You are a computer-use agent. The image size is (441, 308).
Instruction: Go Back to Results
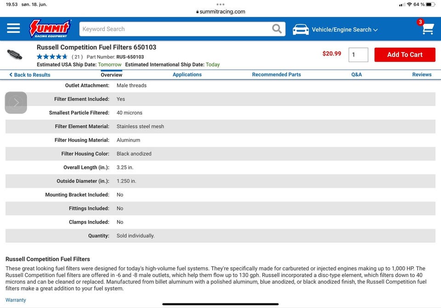30,75
